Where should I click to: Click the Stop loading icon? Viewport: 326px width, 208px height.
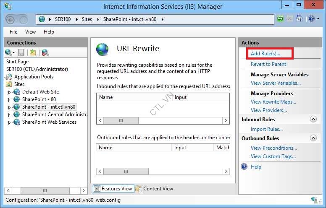click(289, 19)
